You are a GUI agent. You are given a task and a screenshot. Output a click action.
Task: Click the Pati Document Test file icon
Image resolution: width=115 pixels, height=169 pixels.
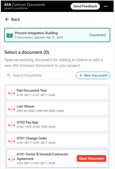(x=12, y=92)
